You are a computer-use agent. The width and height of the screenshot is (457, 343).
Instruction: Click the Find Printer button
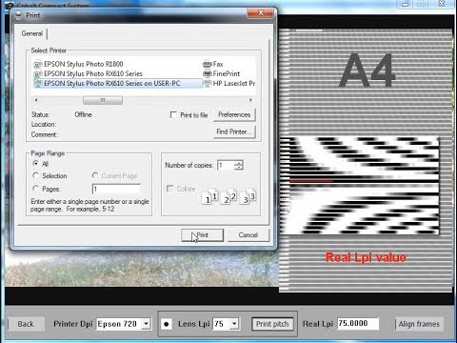click(234, 131)
